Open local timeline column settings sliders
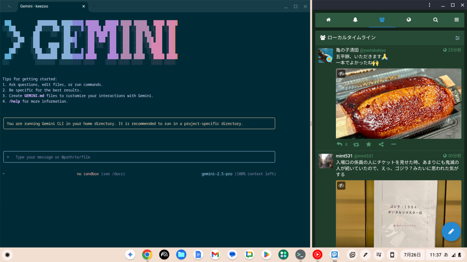 click(457, 38)
